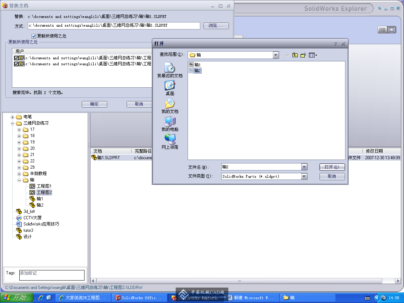Expand folder 29
The image size is (404, 303).
19,168
